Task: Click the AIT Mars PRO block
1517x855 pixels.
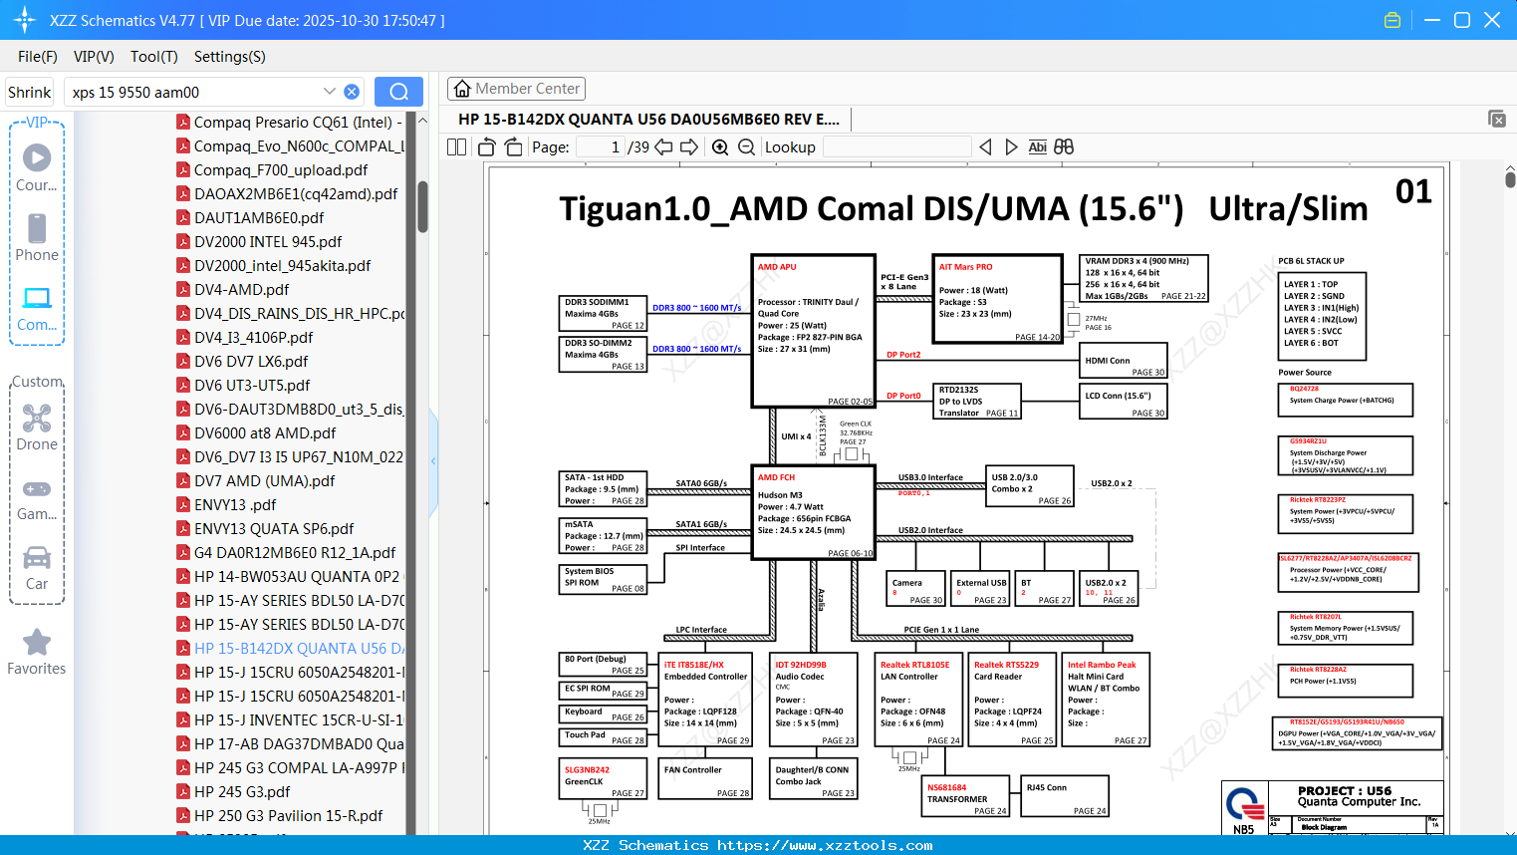Action: click(x=997, y=299)
